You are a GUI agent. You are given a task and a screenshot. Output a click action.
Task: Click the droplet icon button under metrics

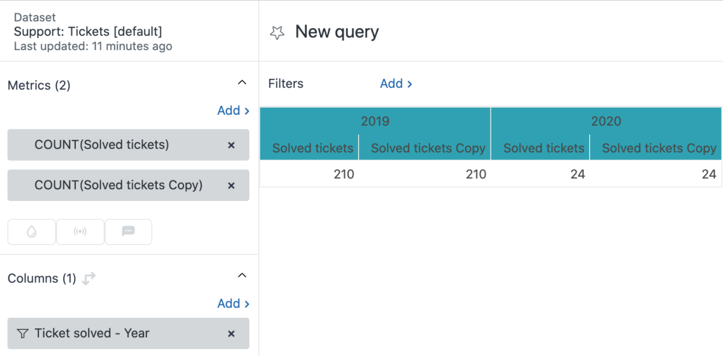tap(31, 232)
